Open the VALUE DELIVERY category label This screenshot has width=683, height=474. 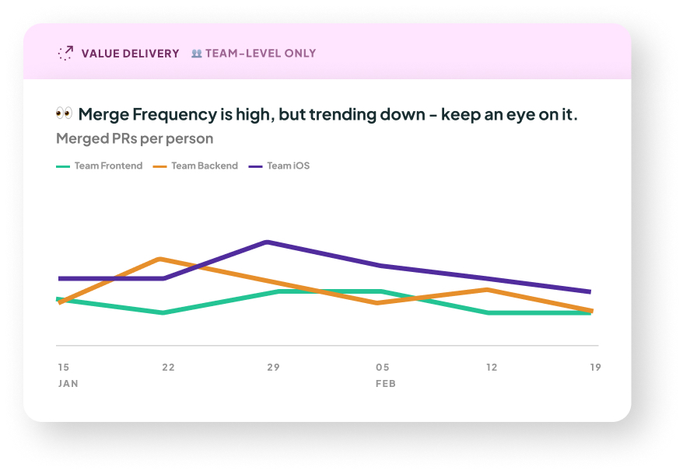pyautogui.click(x=130, y=54)
